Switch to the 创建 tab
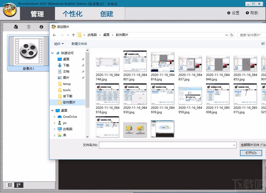266x193 pixels. point(106,14)
